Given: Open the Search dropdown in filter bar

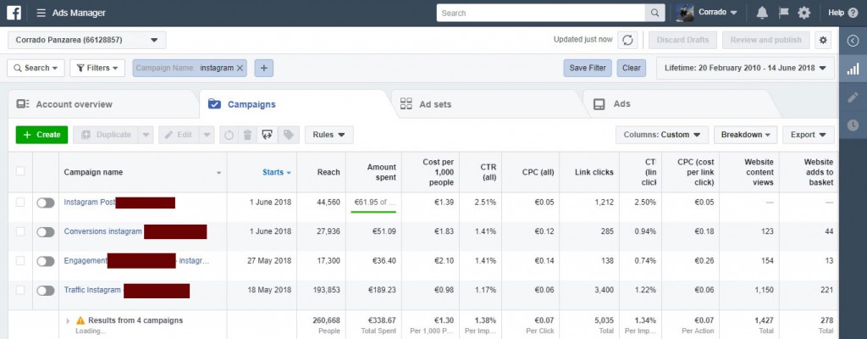Looking at the screenshot, I should click(x=36, y=68).
